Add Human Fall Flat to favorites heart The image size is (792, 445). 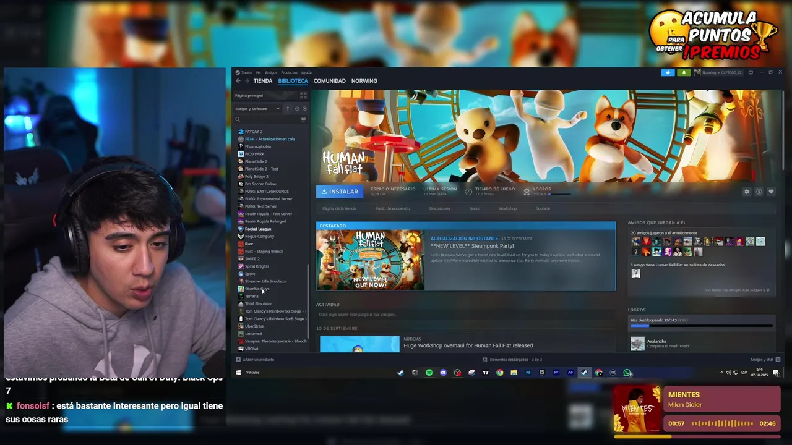point(771,192)
